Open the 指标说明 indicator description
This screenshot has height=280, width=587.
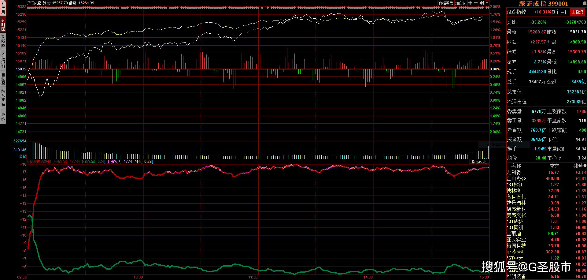coord(479,162)
